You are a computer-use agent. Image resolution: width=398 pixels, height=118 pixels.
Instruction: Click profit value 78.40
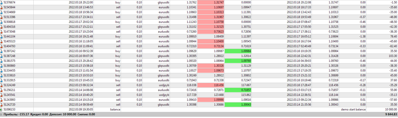pos(393,36)
